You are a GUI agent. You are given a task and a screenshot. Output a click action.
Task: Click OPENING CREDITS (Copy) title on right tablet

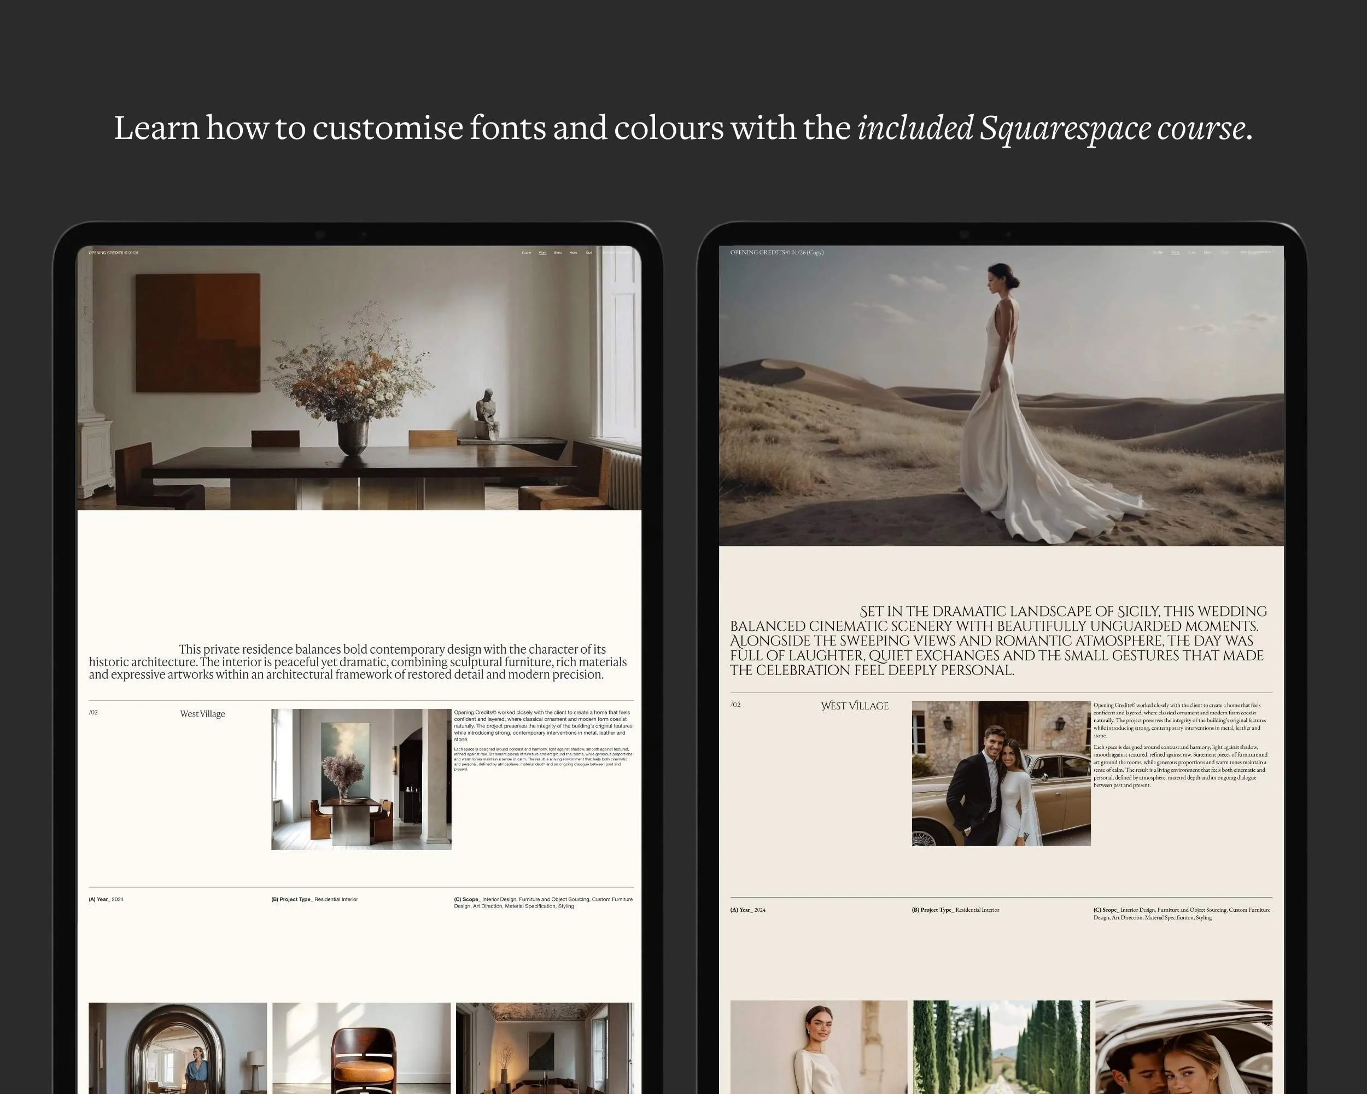[776, 252]
